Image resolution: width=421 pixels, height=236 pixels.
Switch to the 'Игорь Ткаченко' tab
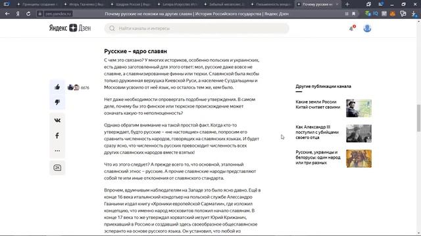click(x=84, y=5)
